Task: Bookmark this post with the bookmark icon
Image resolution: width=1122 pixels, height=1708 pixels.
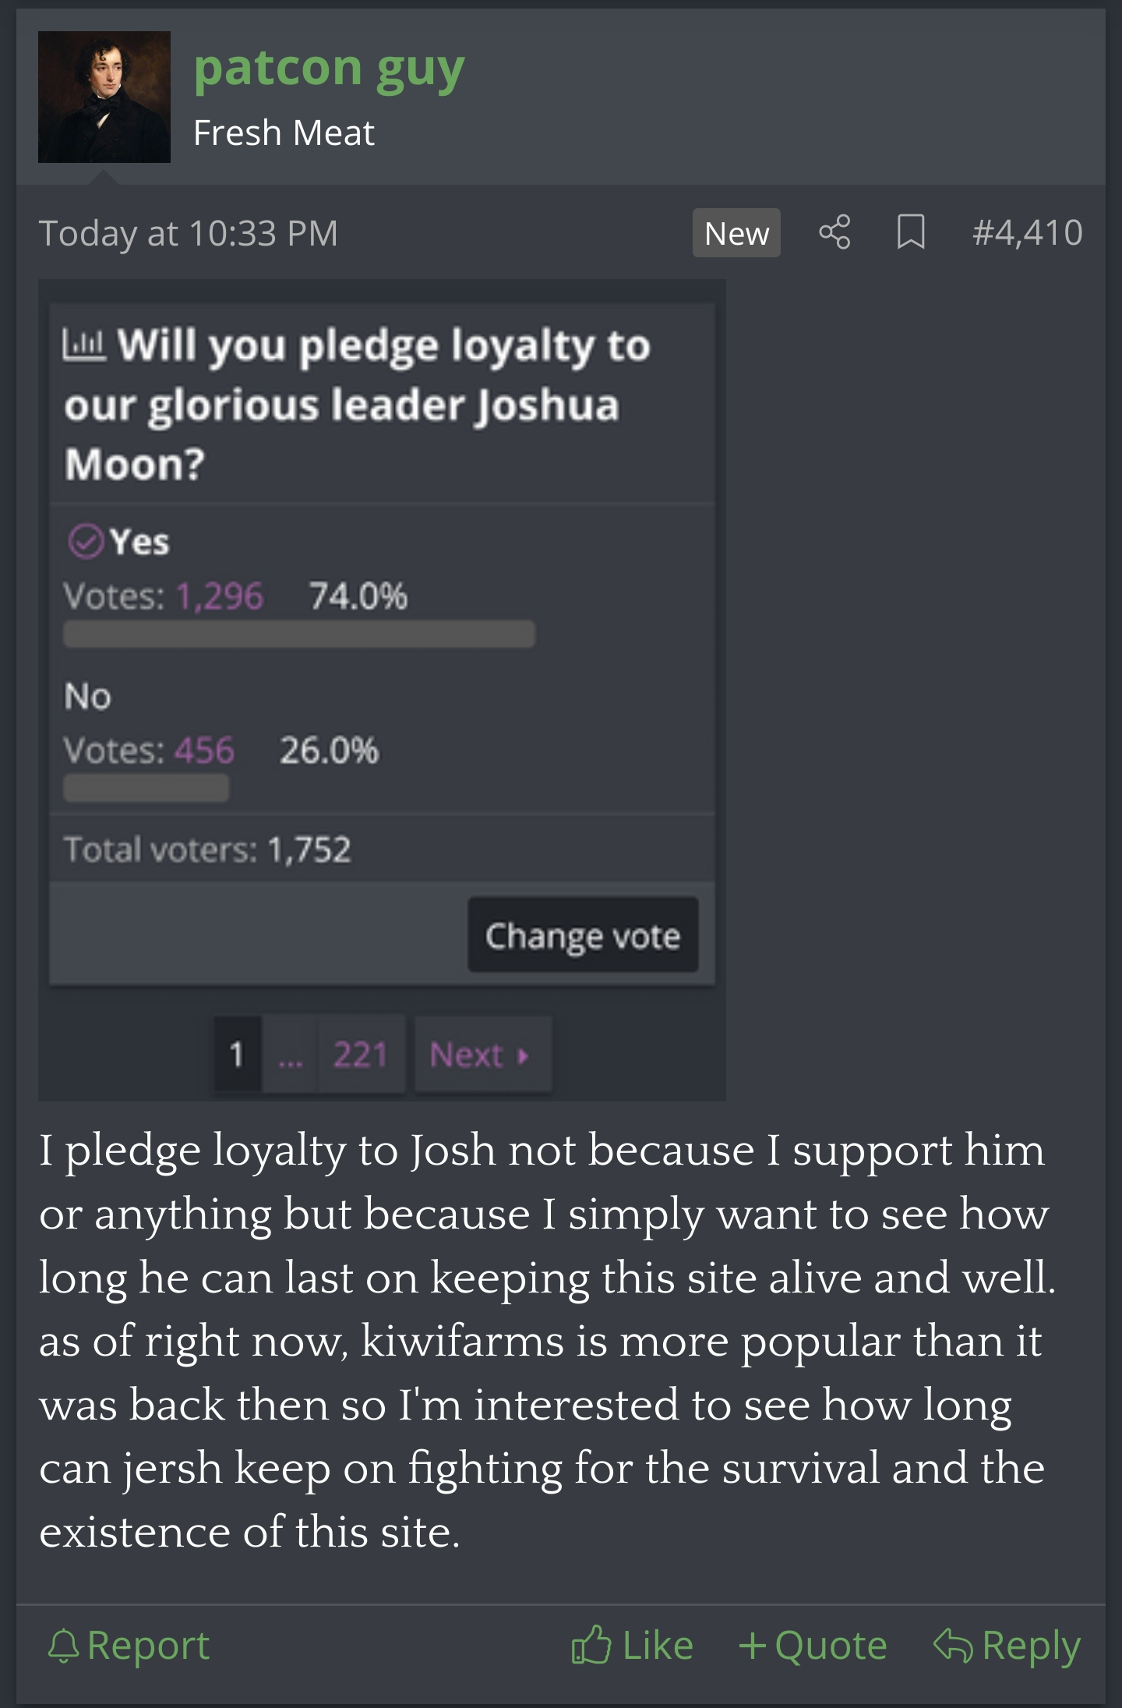Action: click(910, 232)
